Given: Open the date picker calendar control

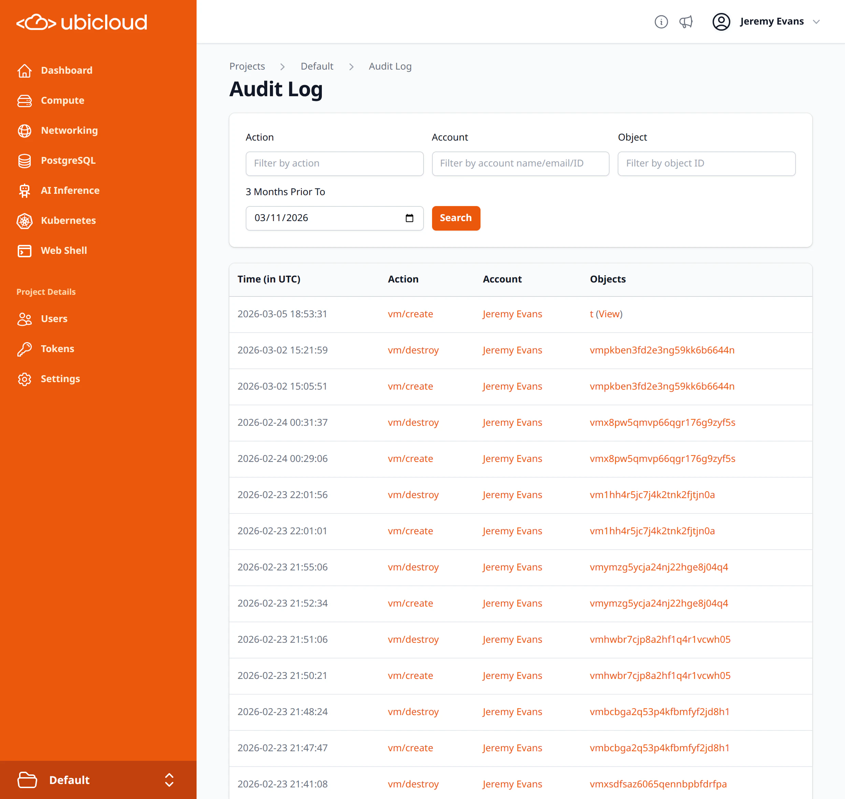Looking at the screenshot, I should click(x=409, y=218).
